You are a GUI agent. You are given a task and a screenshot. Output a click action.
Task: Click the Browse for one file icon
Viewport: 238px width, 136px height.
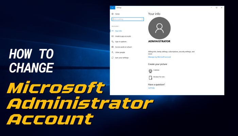(x=150, y=78)
